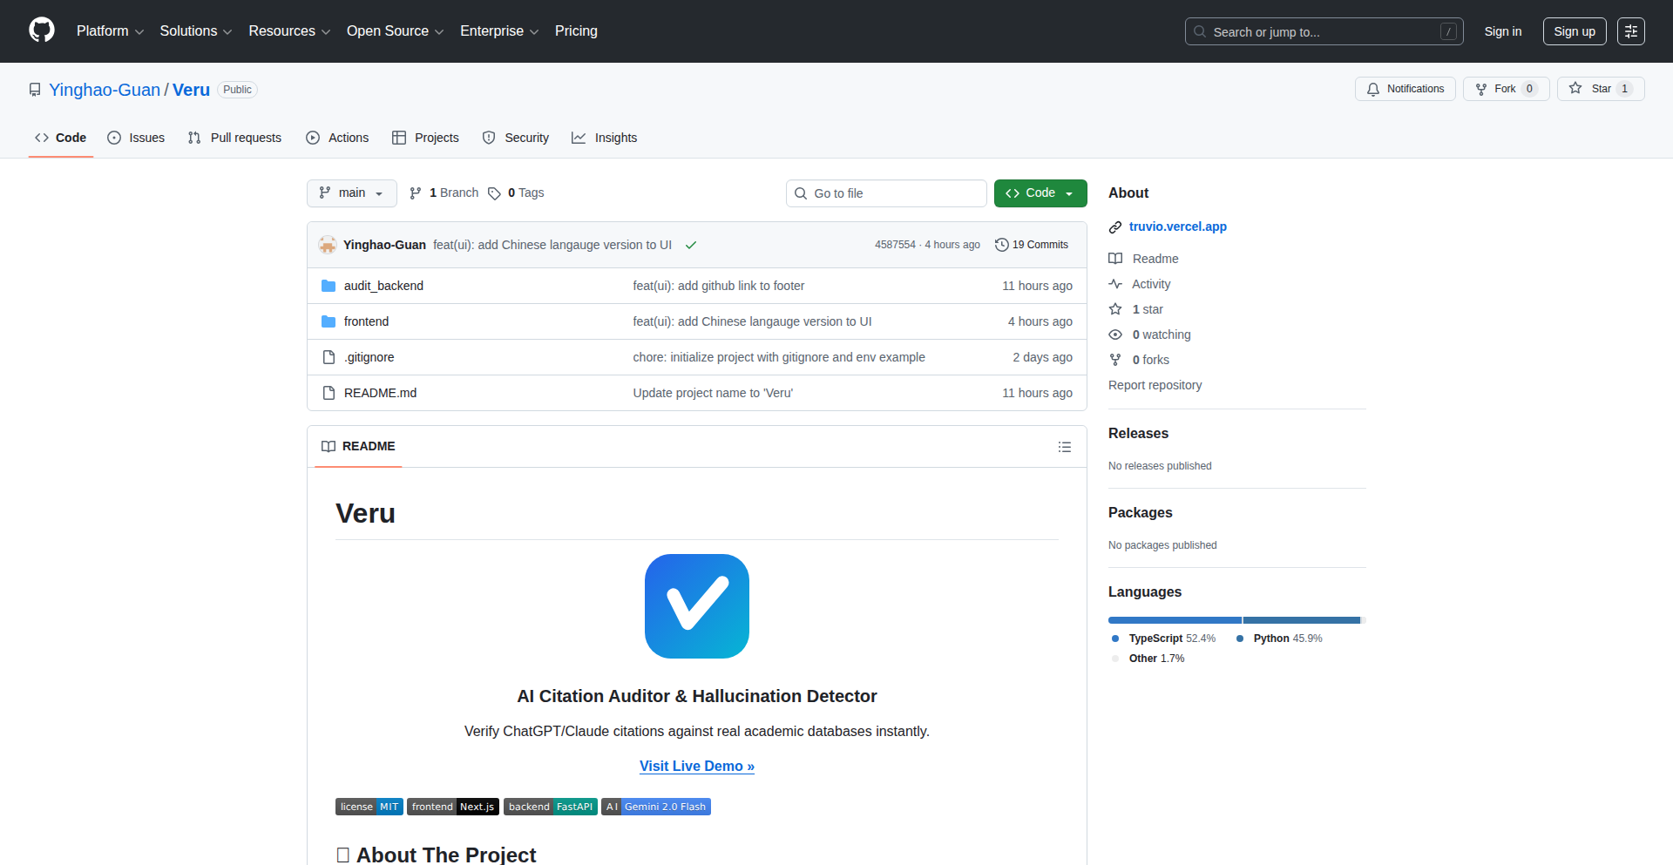
Task: Expand the Solutions menu
Action: tap(195, 31)
